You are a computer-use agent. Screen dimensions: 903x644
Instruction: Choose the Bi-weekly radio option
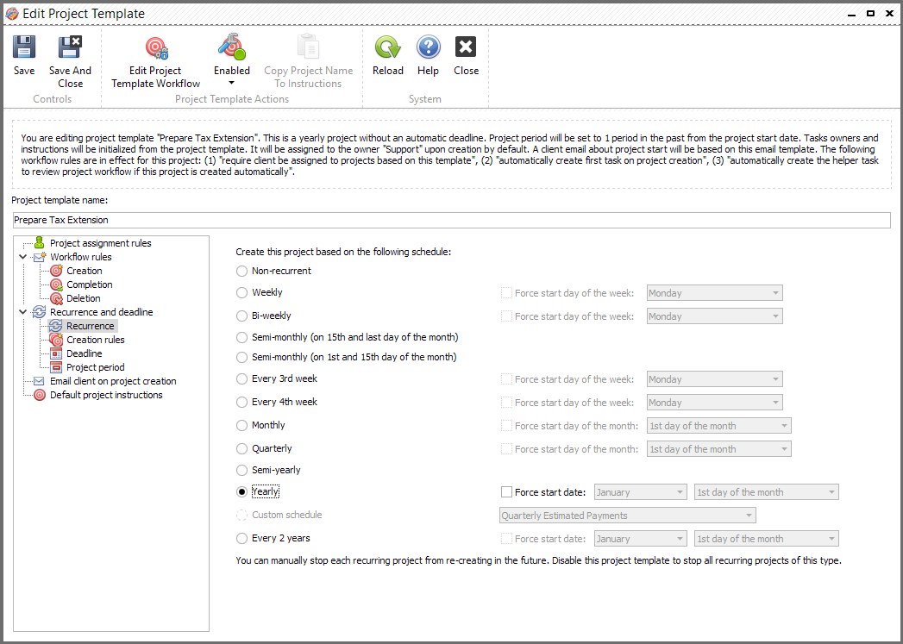pos(241,316)
